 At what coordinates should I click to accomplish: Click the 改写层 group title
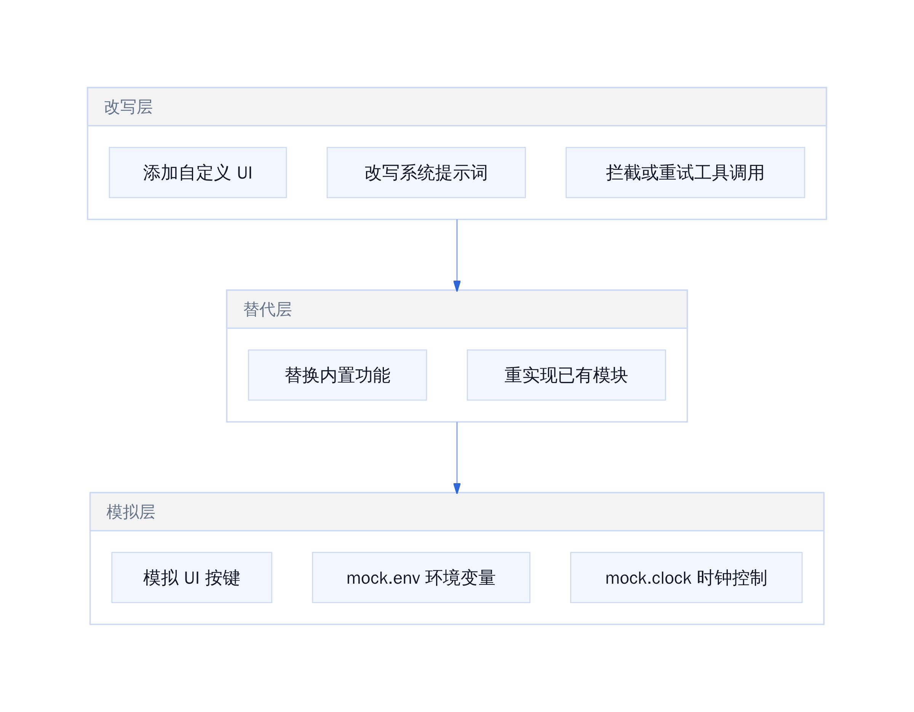tap(128, 107)
